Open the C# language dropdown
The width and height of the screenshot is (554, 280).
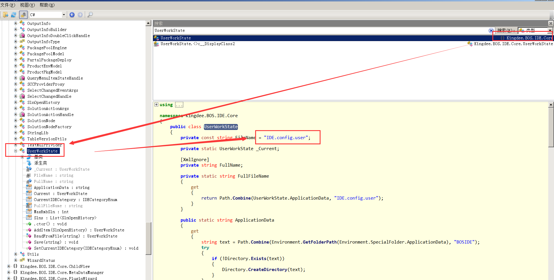coord(64,15)
